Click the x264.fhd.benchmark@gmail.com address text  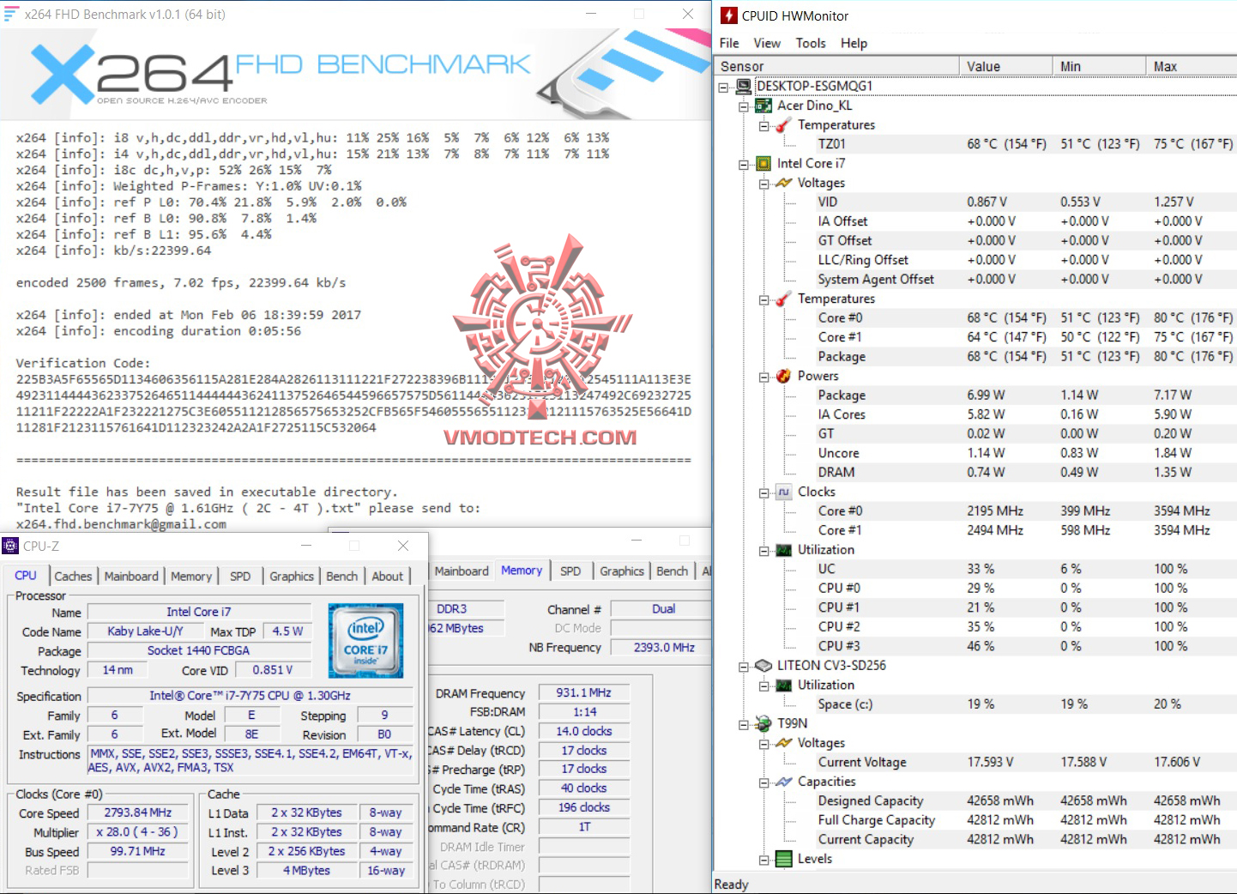pos(121,524)
